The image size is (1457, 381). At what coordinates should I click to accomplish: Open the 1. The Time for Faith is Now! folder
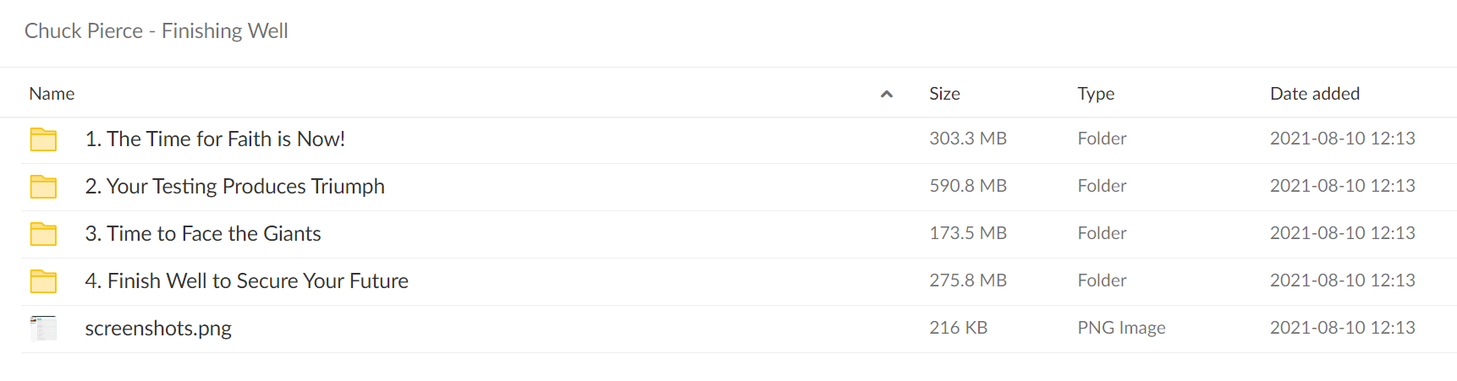(x=215, y=139)
